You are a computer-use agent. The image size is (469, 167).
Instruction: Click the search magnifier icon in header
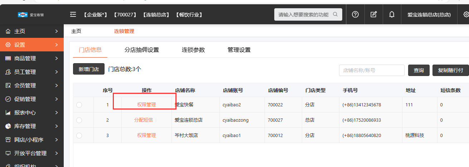point(335,15)
